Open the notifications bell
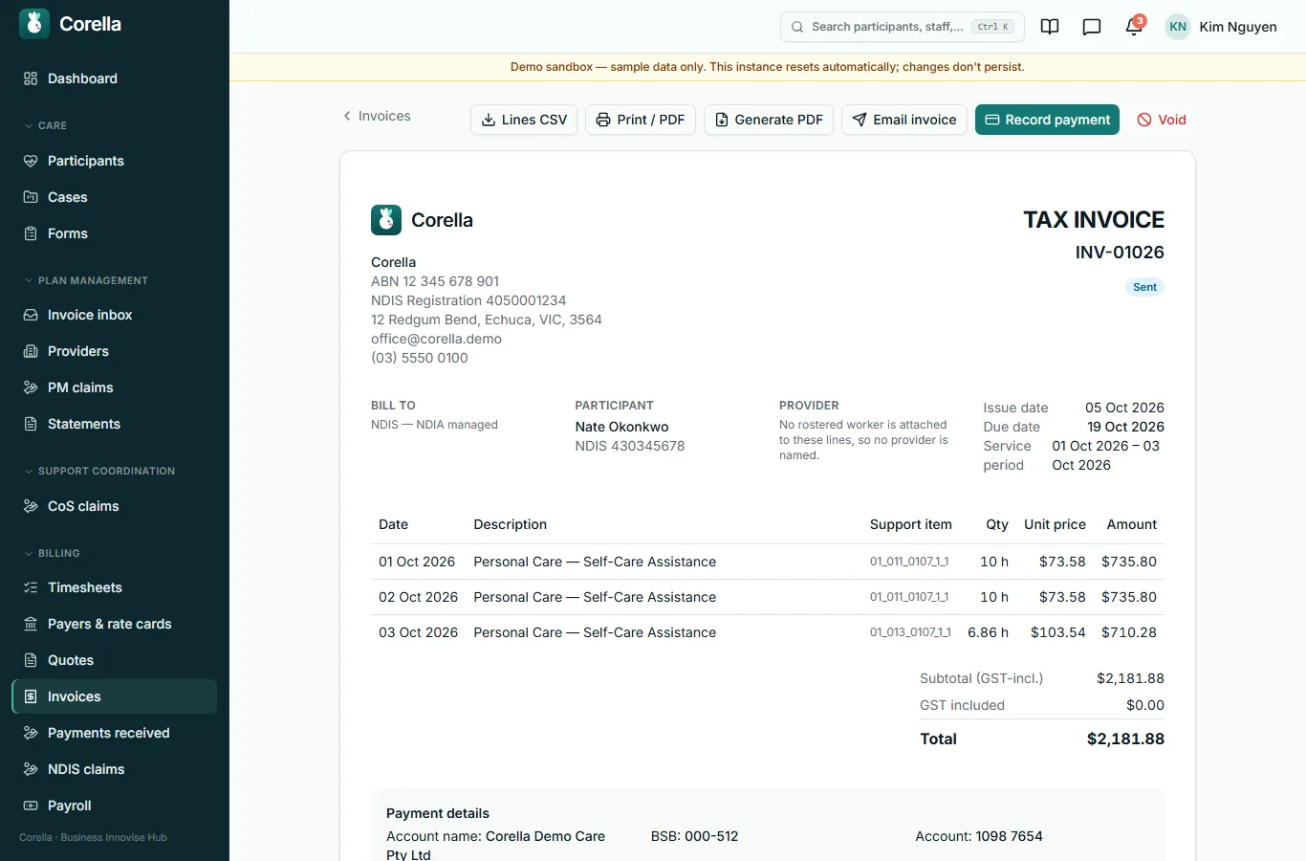Image resolution: width=1306 pixels, height=861 pixels. pos(1134,27)
